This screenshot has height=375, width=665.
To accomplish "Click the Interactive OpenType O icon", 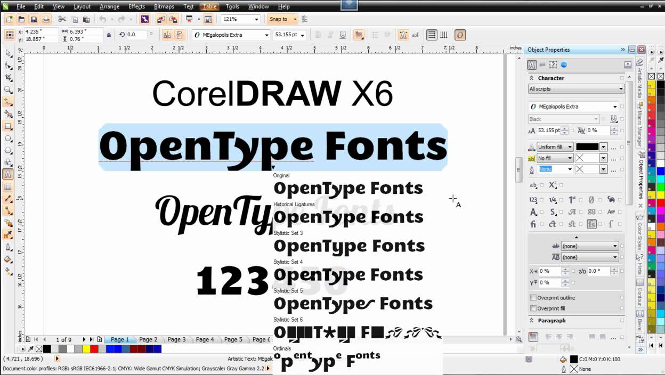I will (460, 35).
